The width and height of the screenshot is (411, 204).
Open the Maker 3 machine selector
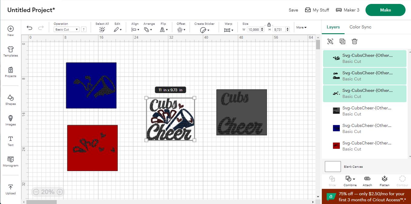point(348,10)
